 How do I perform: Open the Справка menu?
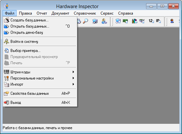pyautogui.click(x=126, y=13)
